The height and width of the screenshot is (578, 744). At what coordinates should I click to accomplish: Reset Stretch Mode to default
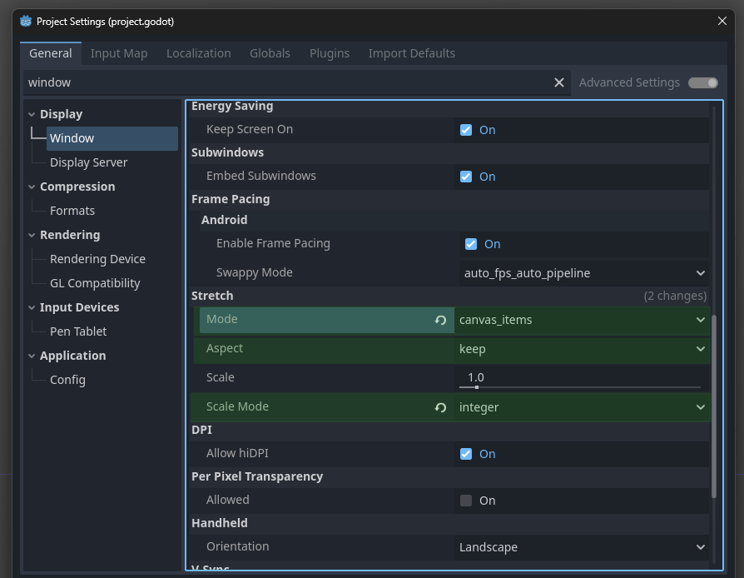click(440, 320)
